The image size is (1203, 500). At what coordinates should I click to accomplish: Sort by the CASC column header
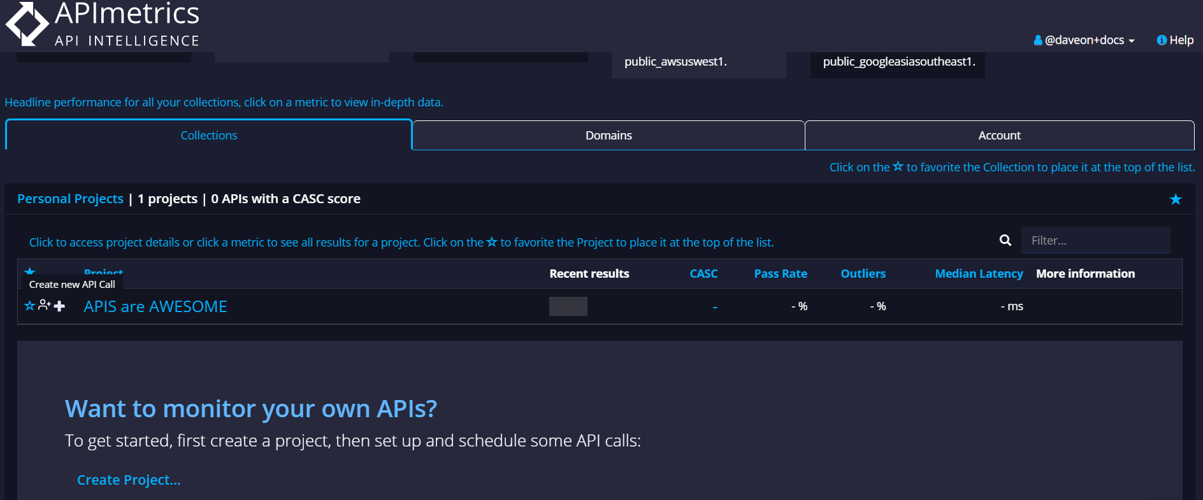tap(703, 273)
